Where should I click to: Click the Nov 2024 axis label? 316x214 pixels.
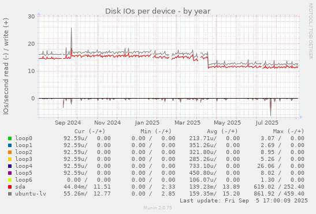tap(107, 123)
